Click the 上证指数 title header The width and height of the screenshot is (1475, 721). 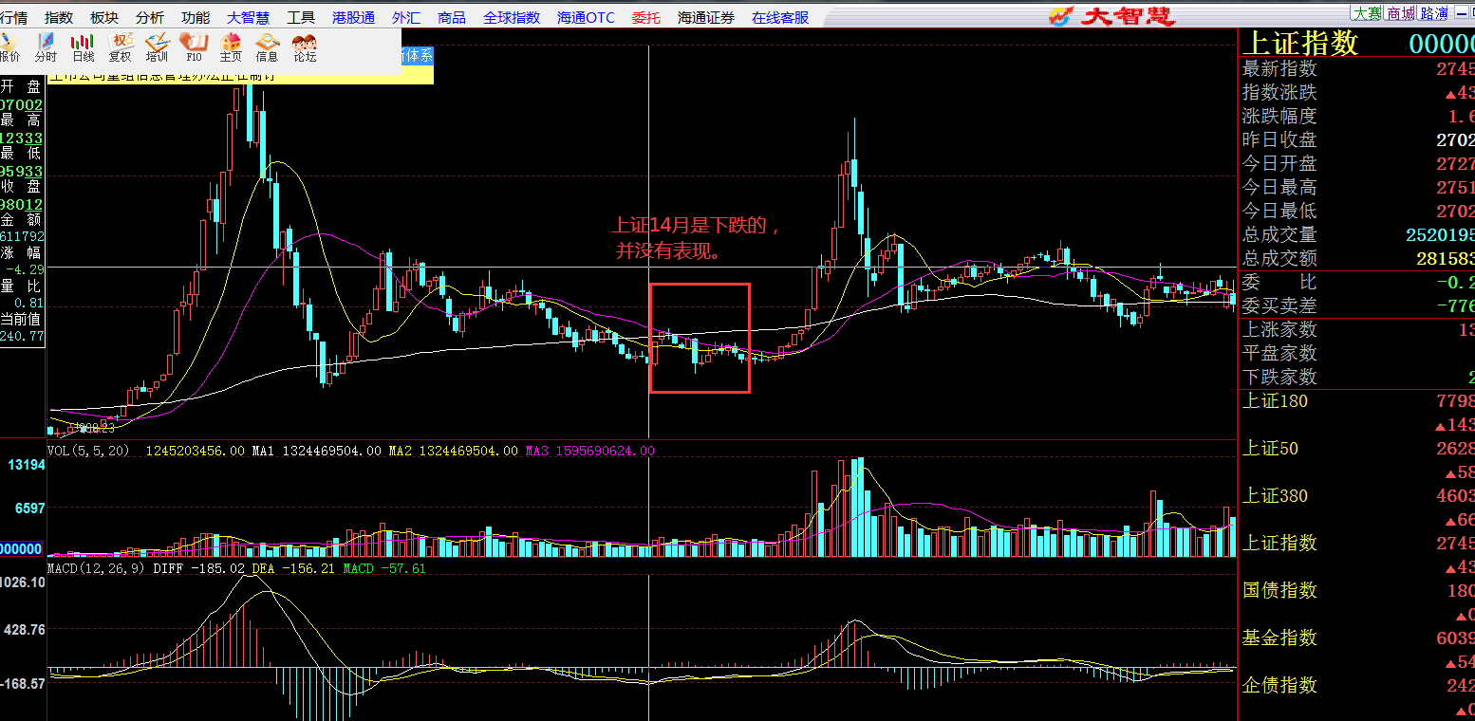(x=1301, y=43)
